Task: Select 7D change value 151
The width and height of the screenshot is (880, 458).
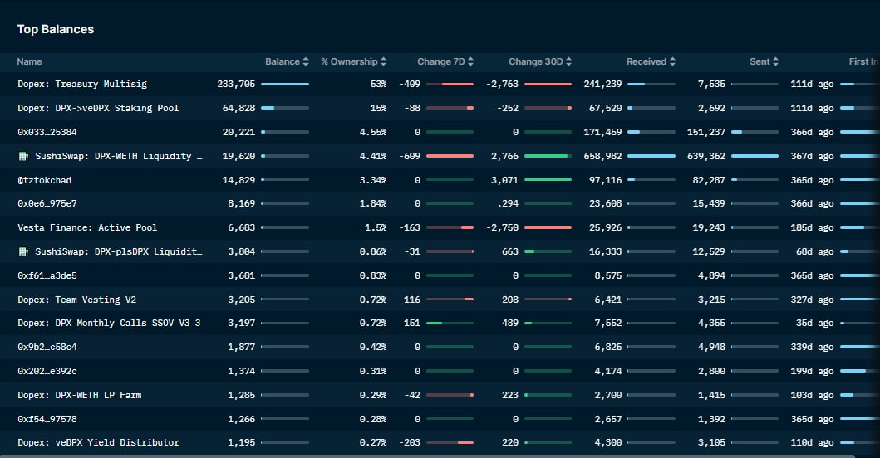Action: click(412, 323)
